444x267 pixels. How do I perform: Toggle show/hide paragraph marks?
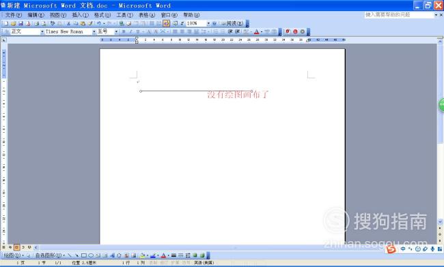(182, 23)
